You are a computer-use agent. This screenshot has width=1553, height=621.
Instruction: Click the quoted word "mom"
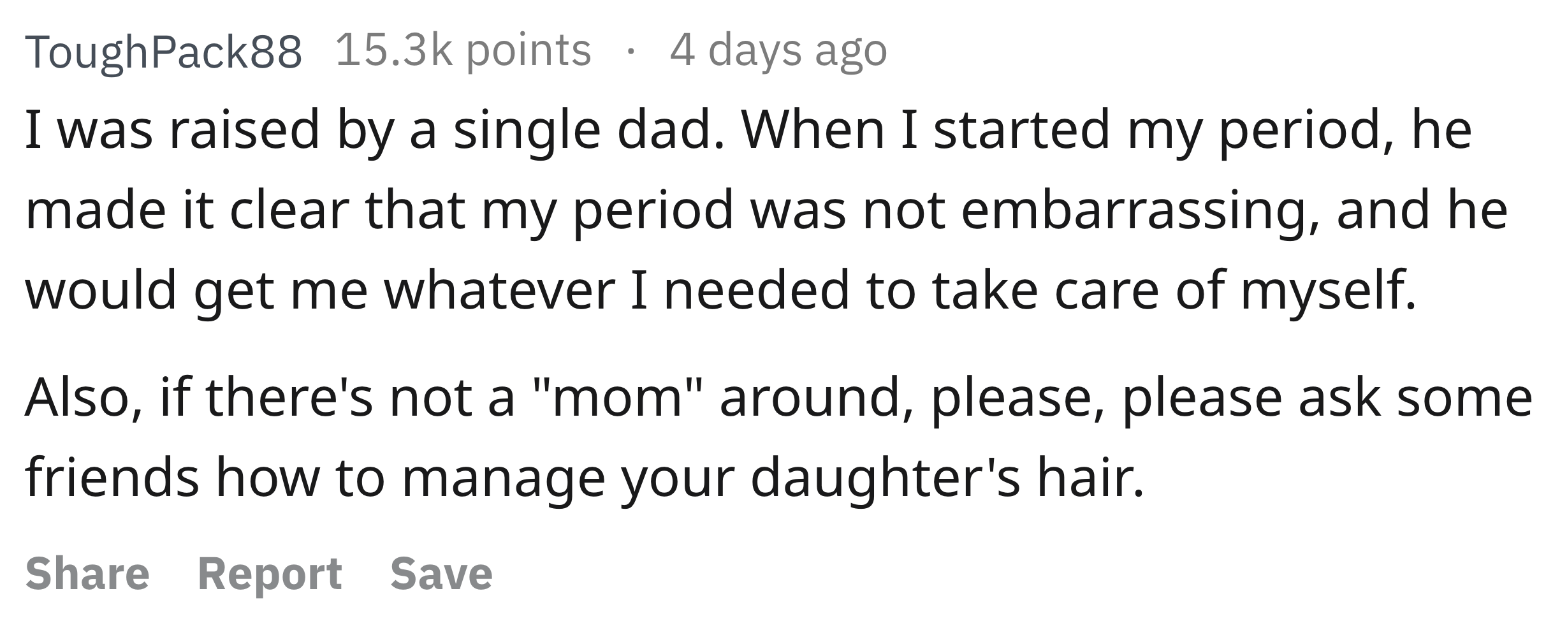tap(617, 395)
